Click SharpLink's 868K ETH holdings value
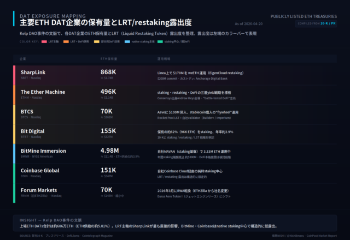The width and height of the screenshot is (350, 240). coord(108,72)
